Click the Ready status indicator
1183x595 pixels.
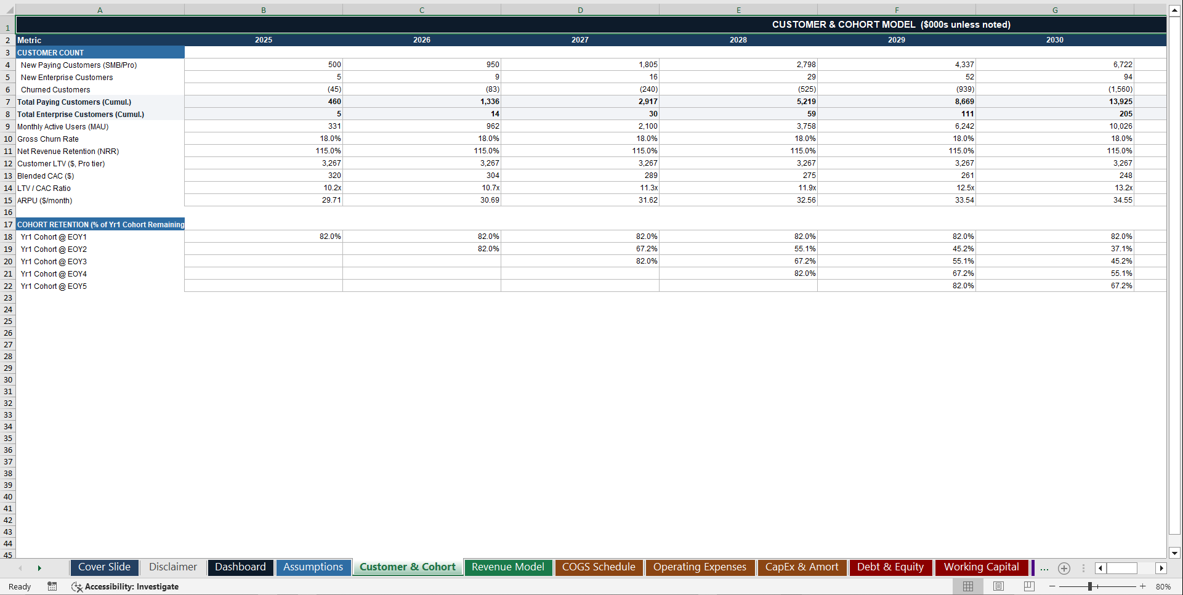19,586
